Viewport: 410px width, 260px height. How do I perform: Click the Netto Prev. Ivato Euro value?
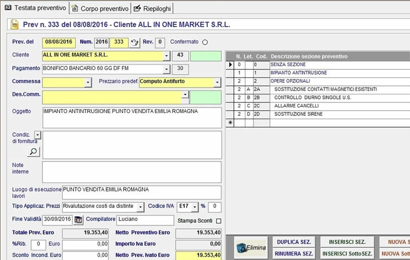(198, 255)
